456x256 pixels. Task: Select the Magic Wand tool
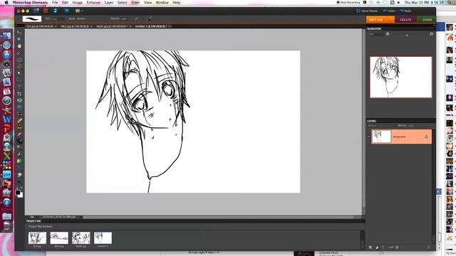(19, 73)
